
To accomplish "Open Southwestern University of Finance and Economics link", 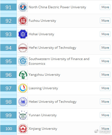I will pyautogui.click(x=59, y=61).
